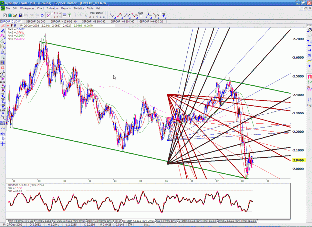Image resolution: width=312 pixels, height=227 pixels.
Task: Select Wave Bands level 2
Action: [90, 17]
